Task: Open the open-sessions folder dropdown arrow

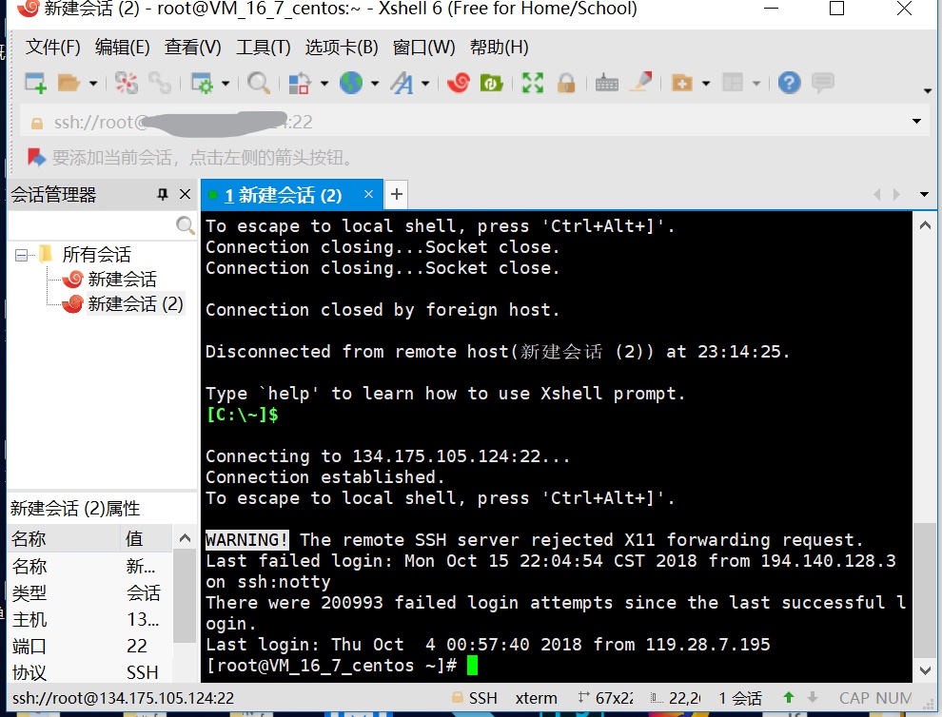Action: tap(92, 83)
